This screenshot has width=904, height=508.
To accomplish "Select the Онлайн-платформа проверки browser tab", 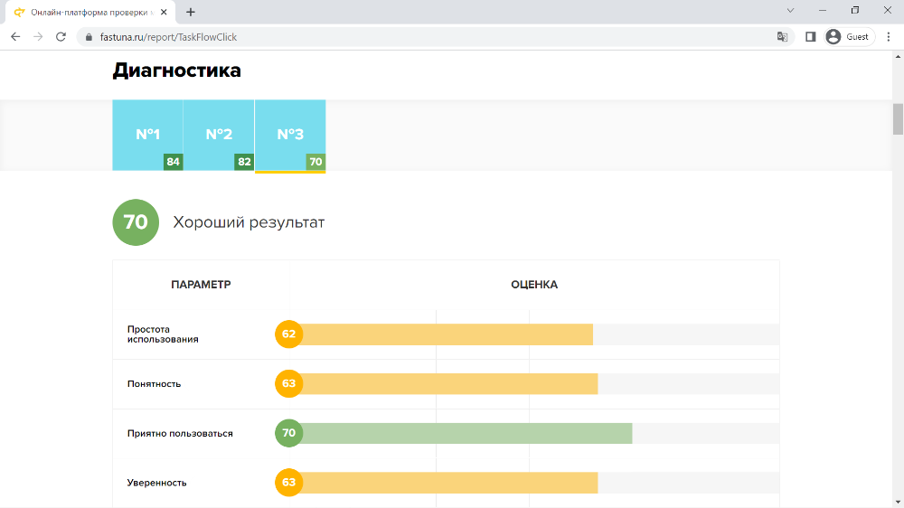I will tap(89, 12).
